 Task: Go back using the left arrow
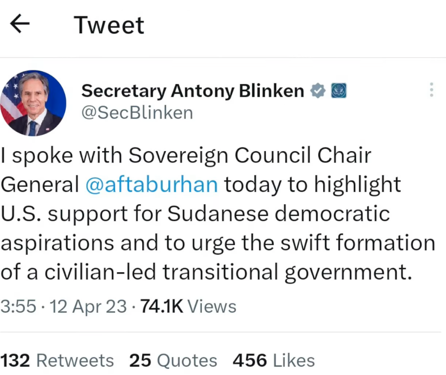(20, 24)
